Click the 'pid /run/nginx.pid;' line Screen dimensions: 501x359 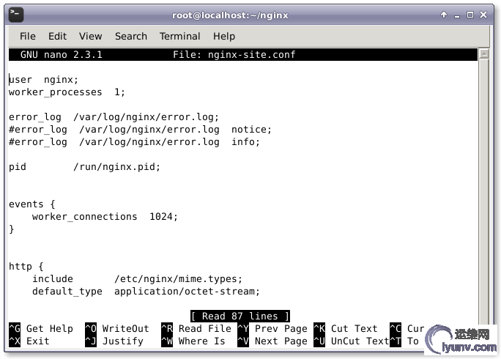(84, 167)
